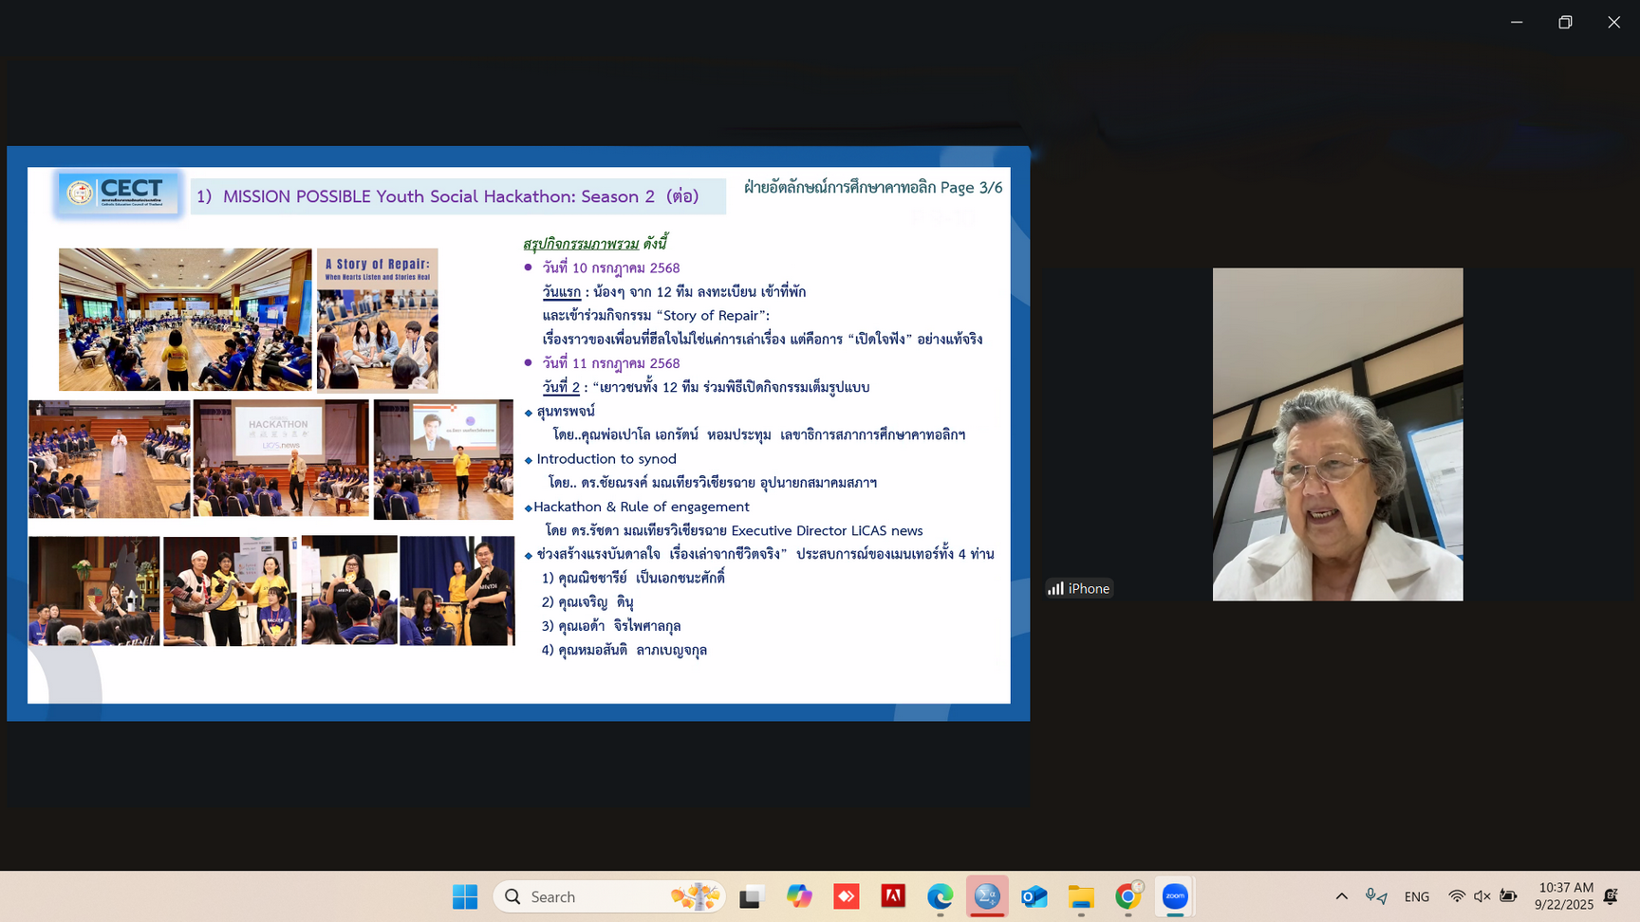1640x922 pixels.
Task: Click the shared slide with CECT logo
Action: 518,433
